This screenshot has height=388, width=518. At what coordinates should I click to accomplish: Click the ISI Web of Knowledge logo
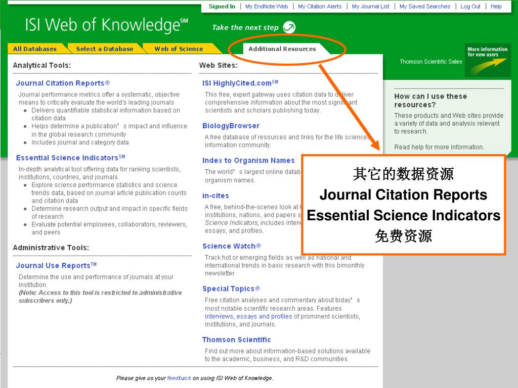(106, 25)
